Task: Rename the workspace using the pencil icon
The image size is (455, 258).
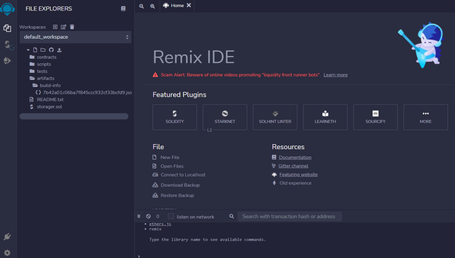Action: tap(63, 27)
